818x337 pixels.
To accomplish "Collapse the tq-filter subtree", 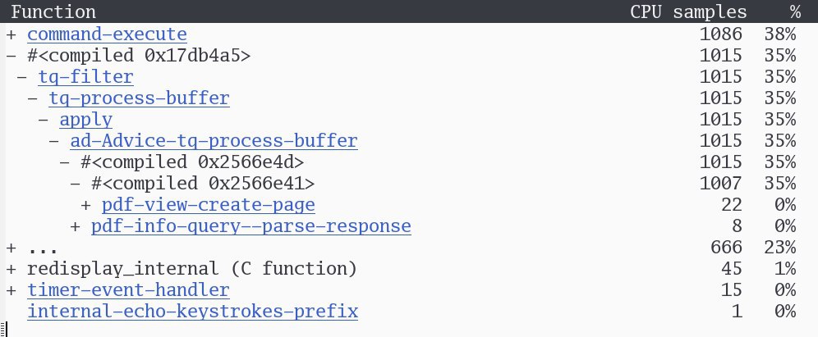I will coord(22,77).
